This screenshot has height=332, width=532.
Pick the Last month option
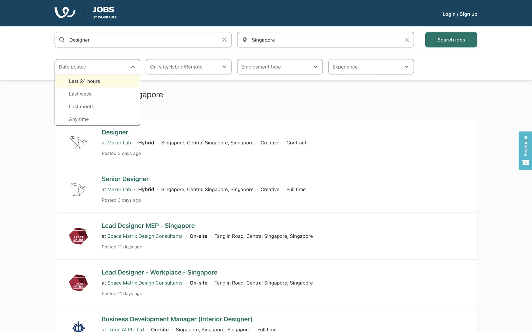pos(82,107)
